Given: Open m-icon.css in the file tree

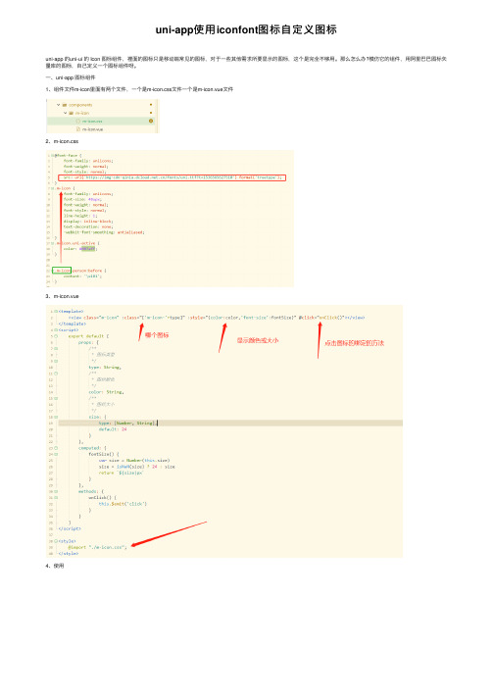Looking at the screenshot, I should [x=92, y=121].
